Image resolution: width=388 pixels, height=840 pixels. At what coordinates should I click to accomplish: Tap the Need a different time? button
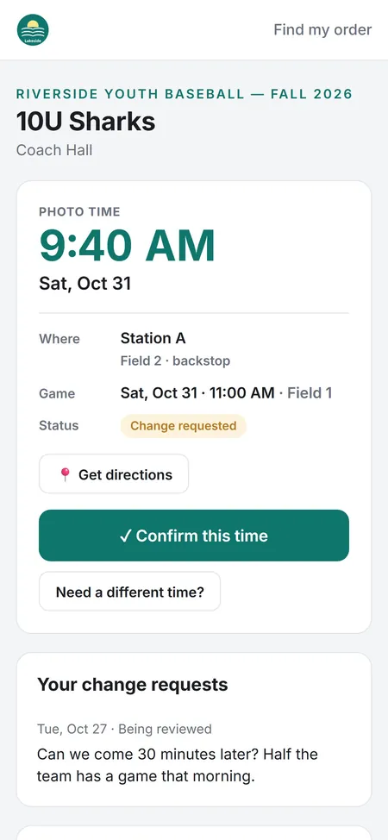pos(129,592)
